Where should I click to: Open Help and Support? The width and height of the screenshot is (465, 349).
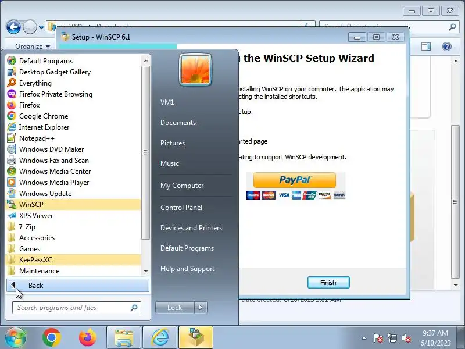pos(187,269)
